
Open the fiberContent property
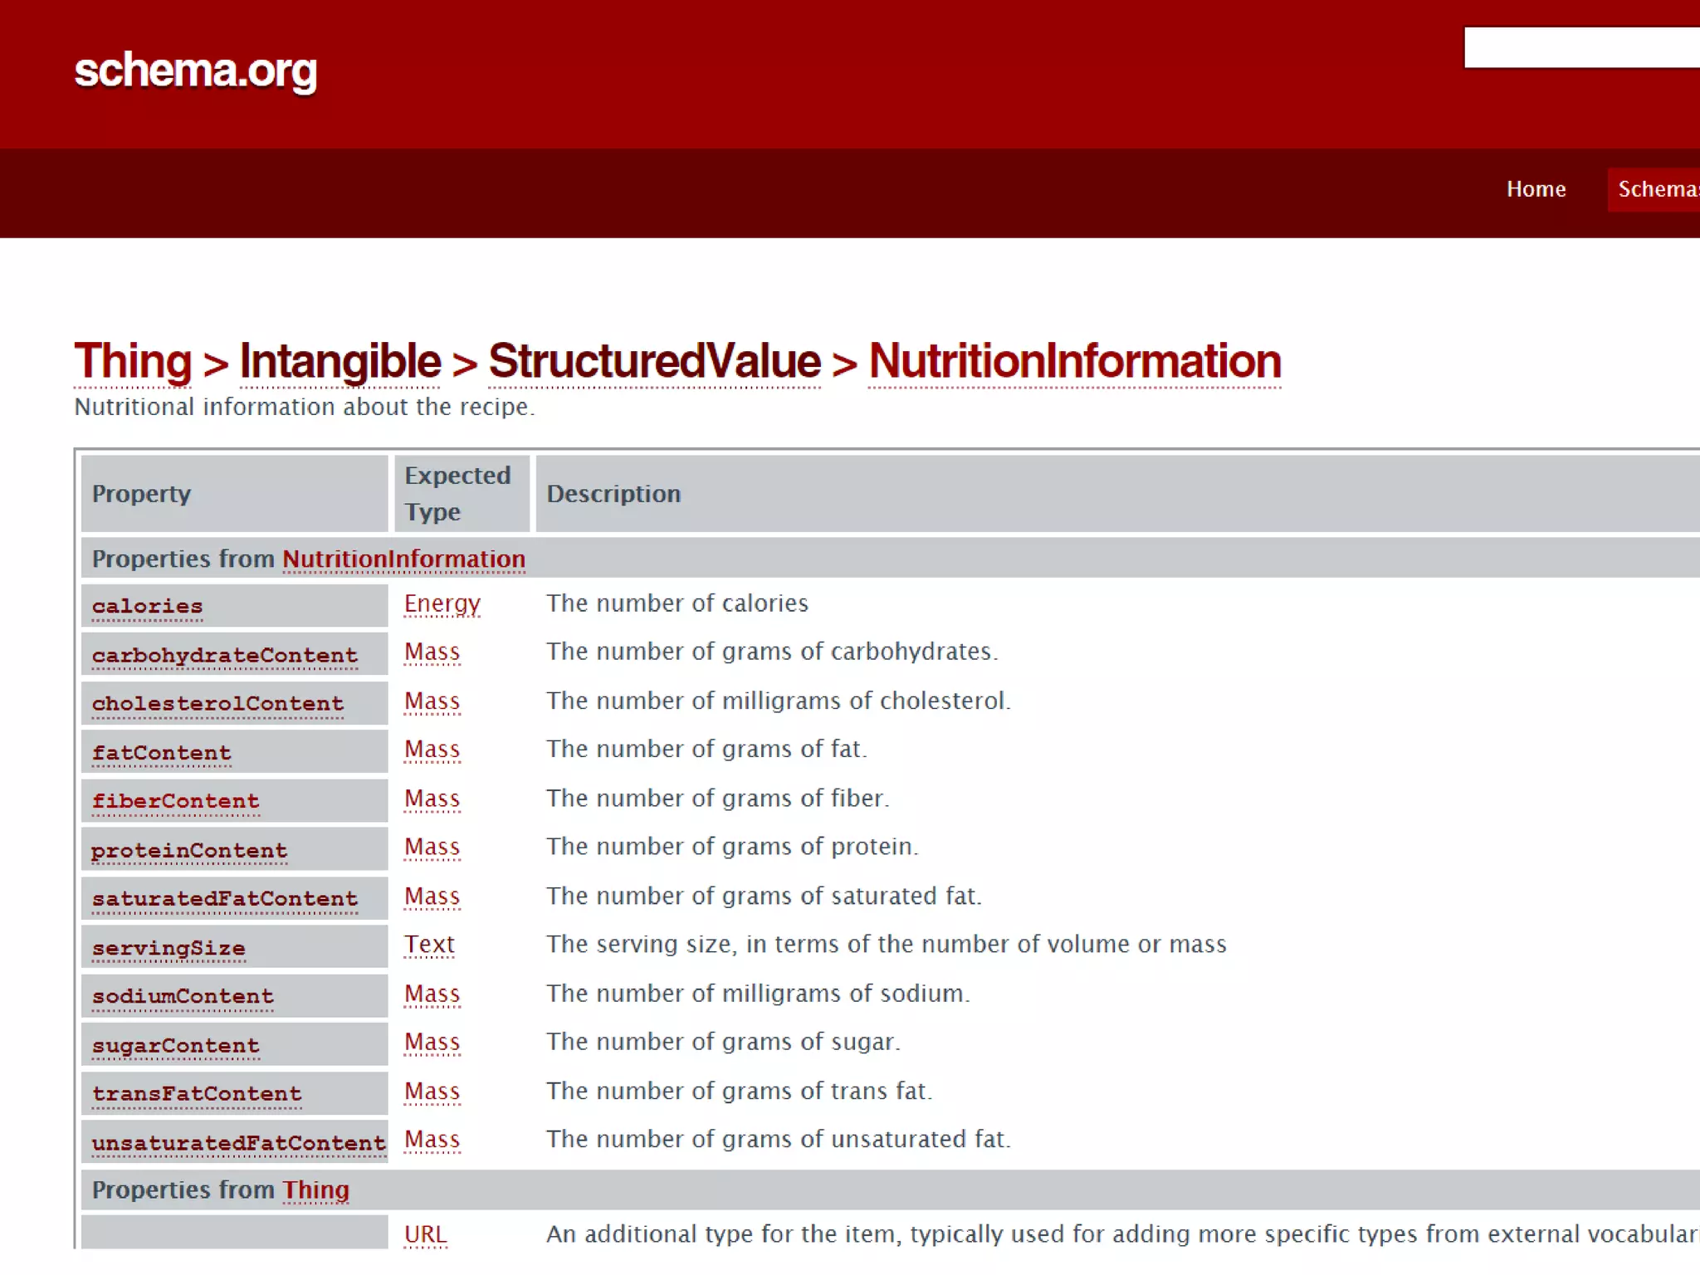pyautogui.click(x=175, y=802)
